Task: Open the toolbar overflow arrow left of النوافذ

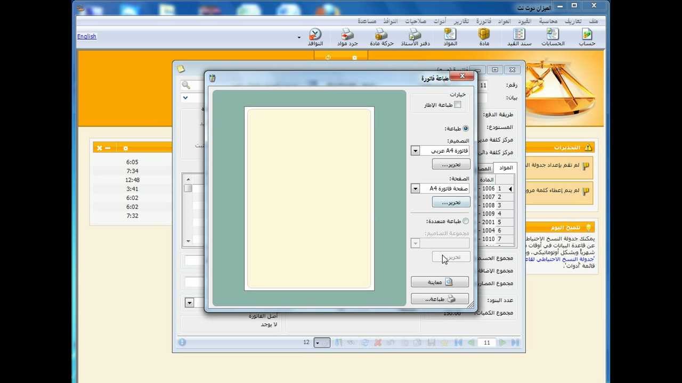Action: pyautogui.click(x=299, y=37)
